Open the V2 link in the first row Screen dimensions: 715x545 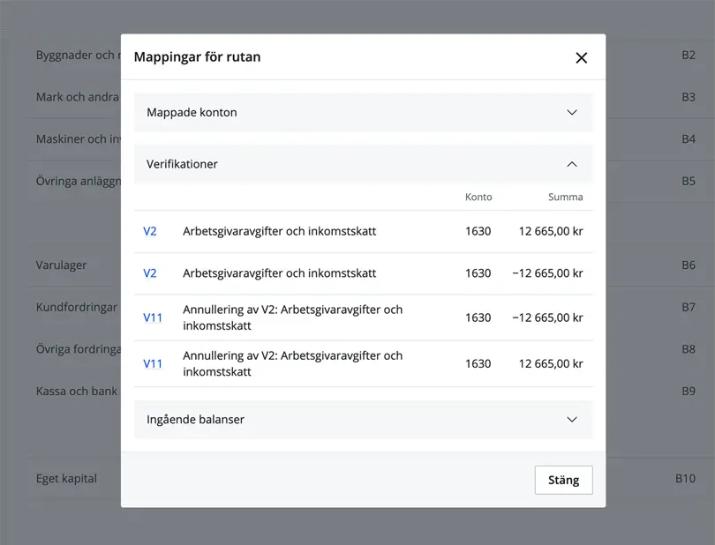tap(150, 232)
